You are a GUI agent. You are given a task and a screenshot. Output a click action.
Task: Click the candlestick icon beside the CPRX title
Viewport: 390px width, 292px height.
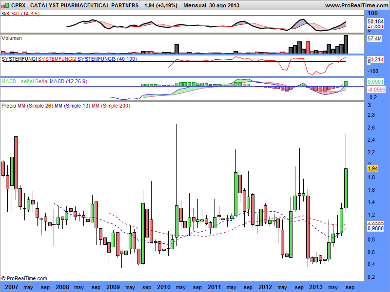click(x=5, y=5)
